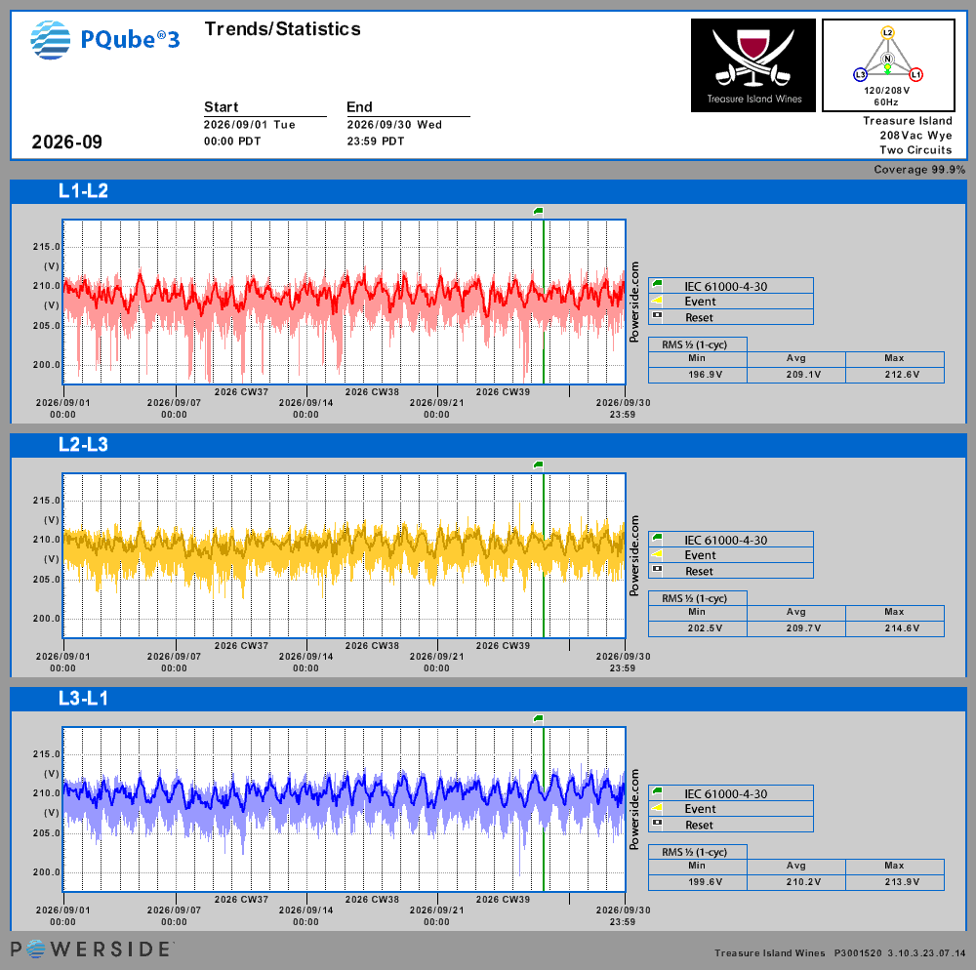Click the yellow Event legend icon for L1-L2
This screenshot has height=970, width=976.
click(x=657, y=302)
